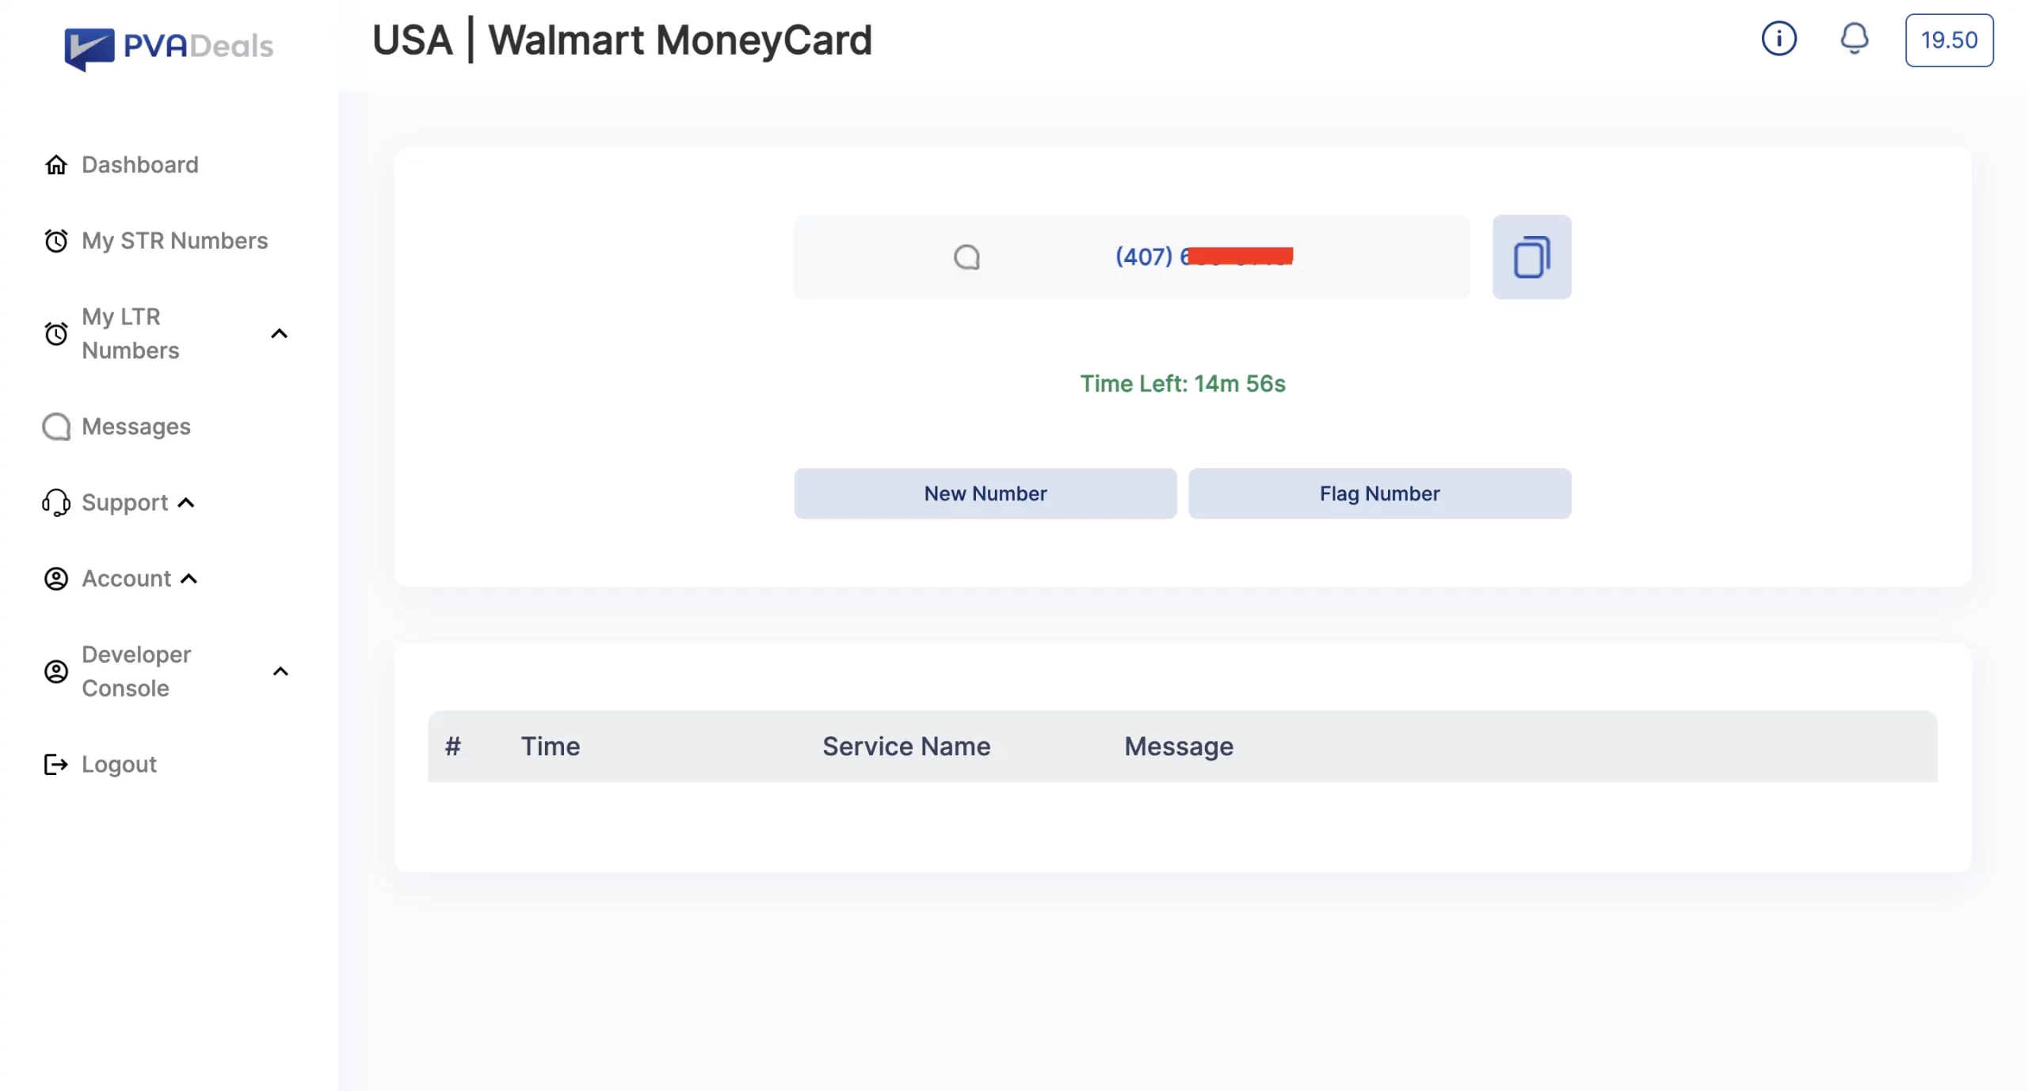The width and height of the screenshot is (2028, 1091).
Task: Click the Dashboard home icon
Action: coord(55,165)
